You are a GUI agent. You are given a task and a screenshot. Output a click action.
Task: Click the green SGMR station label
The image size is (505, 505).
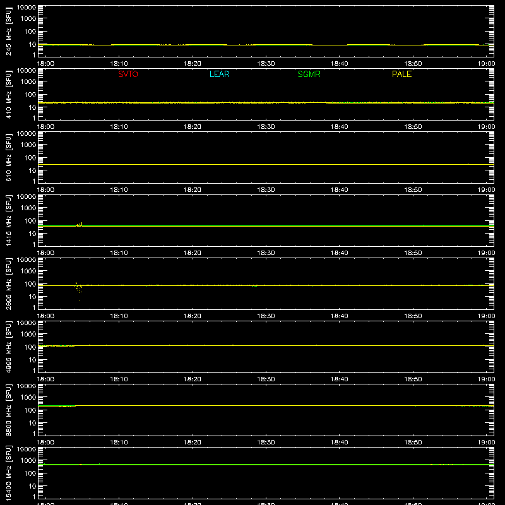pos(309,74)
